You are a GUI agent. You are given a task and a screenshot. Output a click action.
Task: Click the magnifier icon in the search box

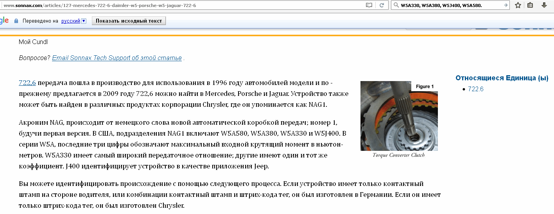[x=396, y=5]
